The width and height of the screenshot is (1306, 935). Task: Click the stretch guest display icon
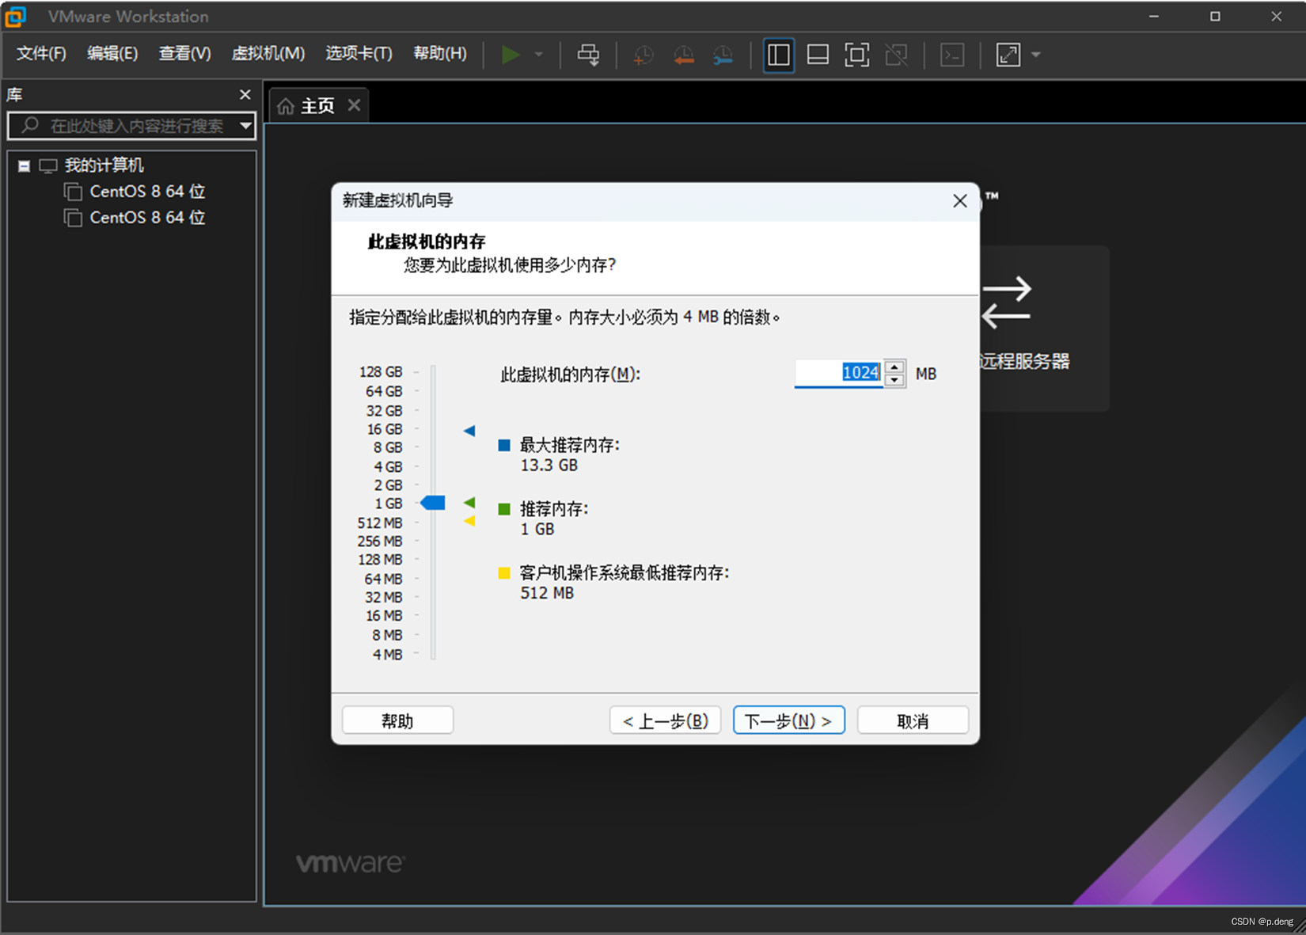point(1008,55)
